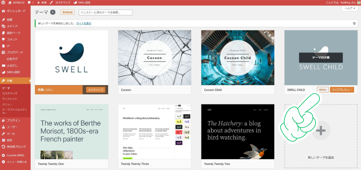The height and width of the screenshot is (170, 361).
Task: Open the ふきだし sidebar menu
Action: pyautogui.click(x=15, y=65)
